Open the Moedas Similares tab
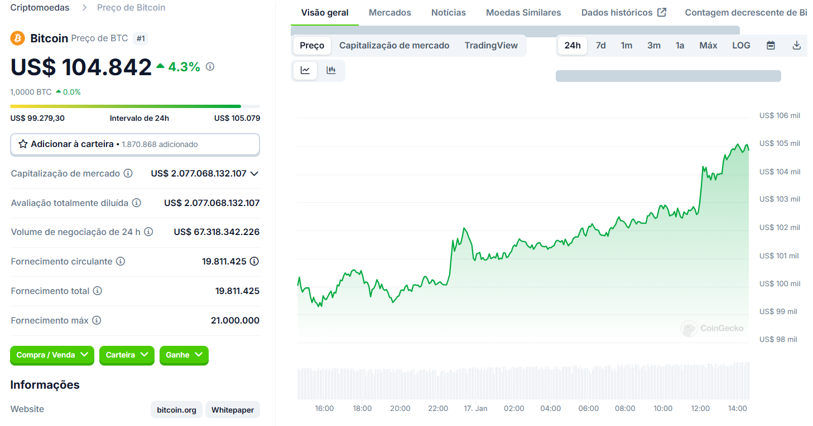 coord(523,12)
